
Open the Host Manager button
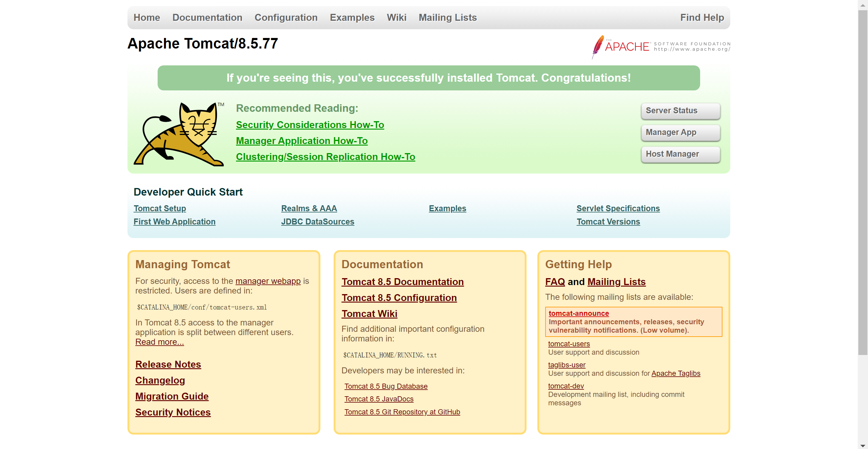pyautogui.click(x=681, y=154)
